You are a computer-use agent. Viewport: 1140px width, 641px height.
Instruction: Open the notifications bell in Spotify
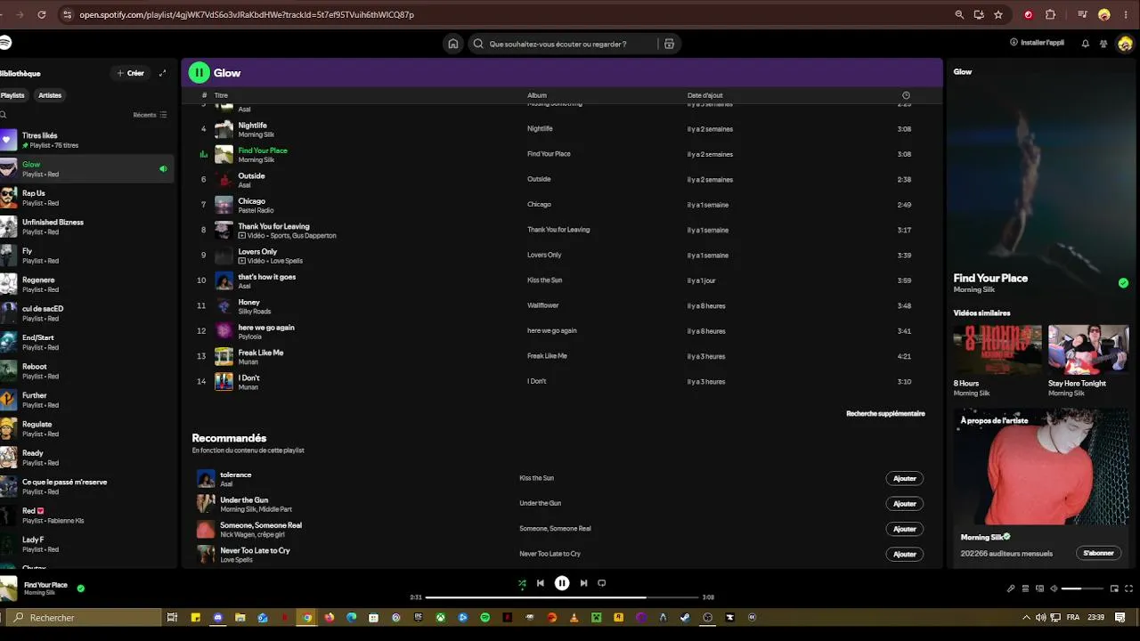1085,43
